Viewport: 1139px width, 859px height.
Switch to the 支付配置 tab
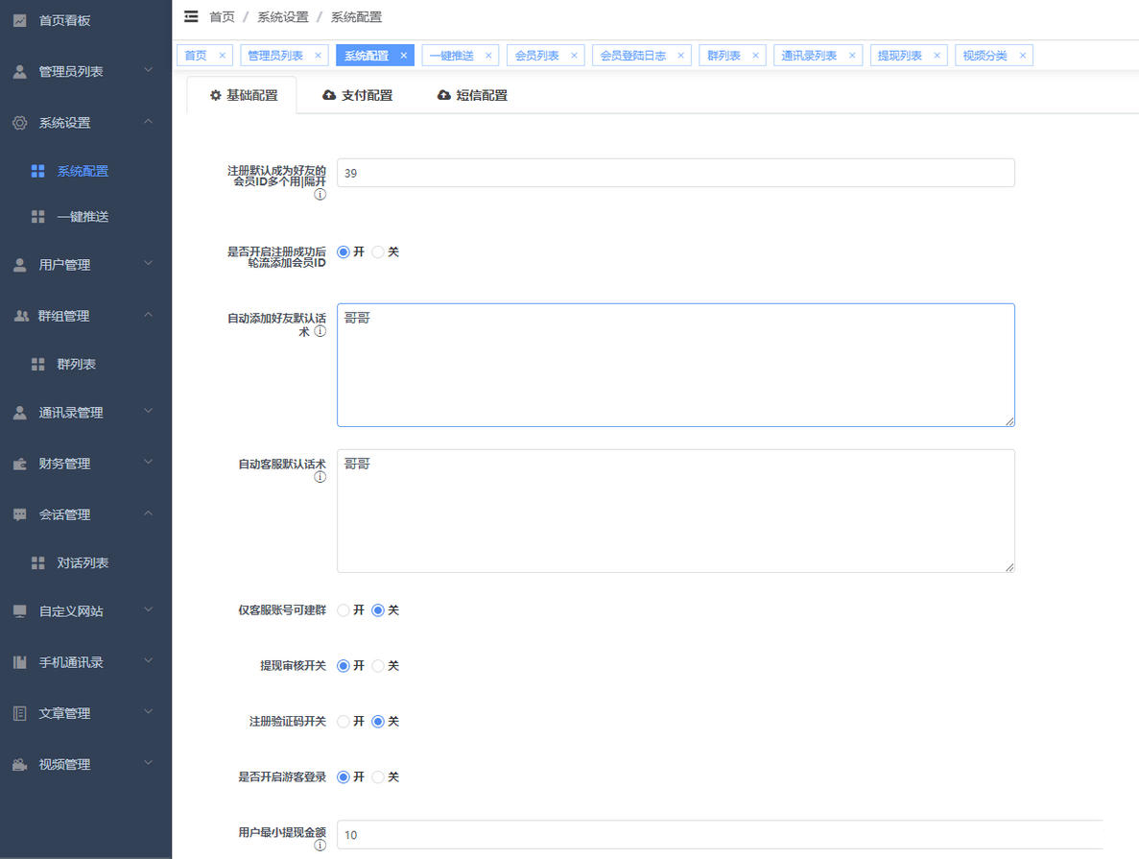(358, 95)
